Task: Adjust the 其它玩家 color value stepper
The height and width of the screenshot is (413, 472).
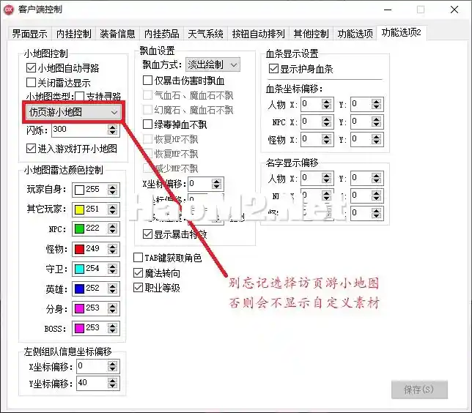Action: point(113,209)
